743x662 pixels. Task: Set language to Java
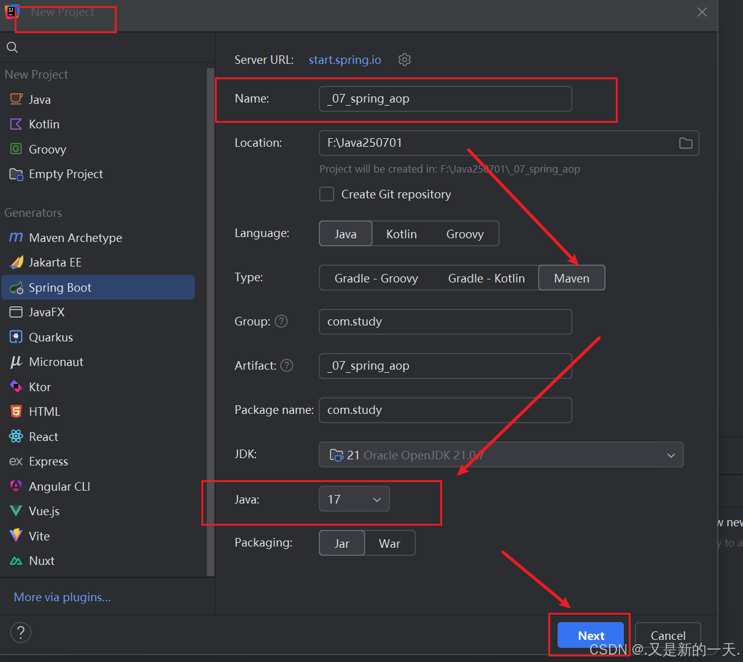point(346,234)
